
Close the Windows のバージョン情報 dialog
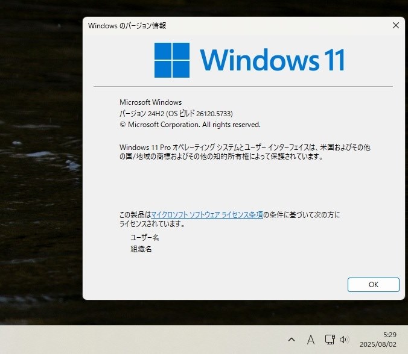click(x=396, y=25)
